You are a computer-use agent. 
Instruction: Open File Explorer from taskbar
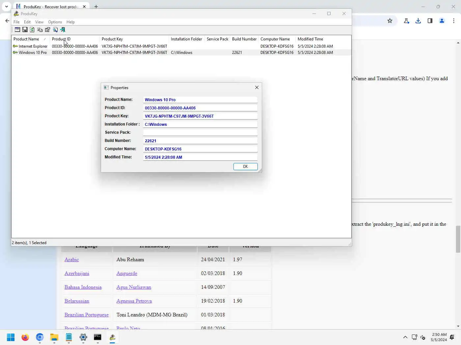54,337
